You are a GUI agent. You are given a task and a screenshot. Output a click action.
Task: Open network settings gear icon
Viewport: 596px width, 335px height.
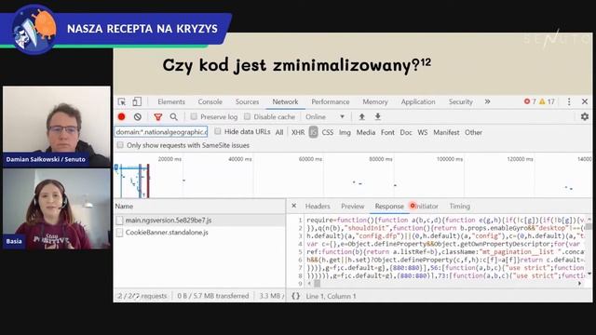(585, 116)
